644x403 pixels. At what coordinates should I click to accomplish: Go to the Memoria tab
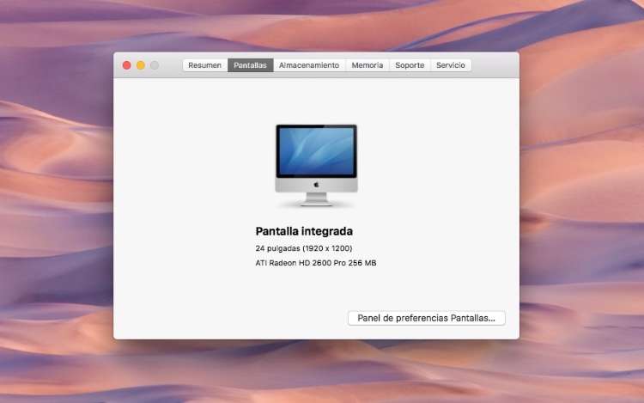pyautogui.click(x=367, y=65)
